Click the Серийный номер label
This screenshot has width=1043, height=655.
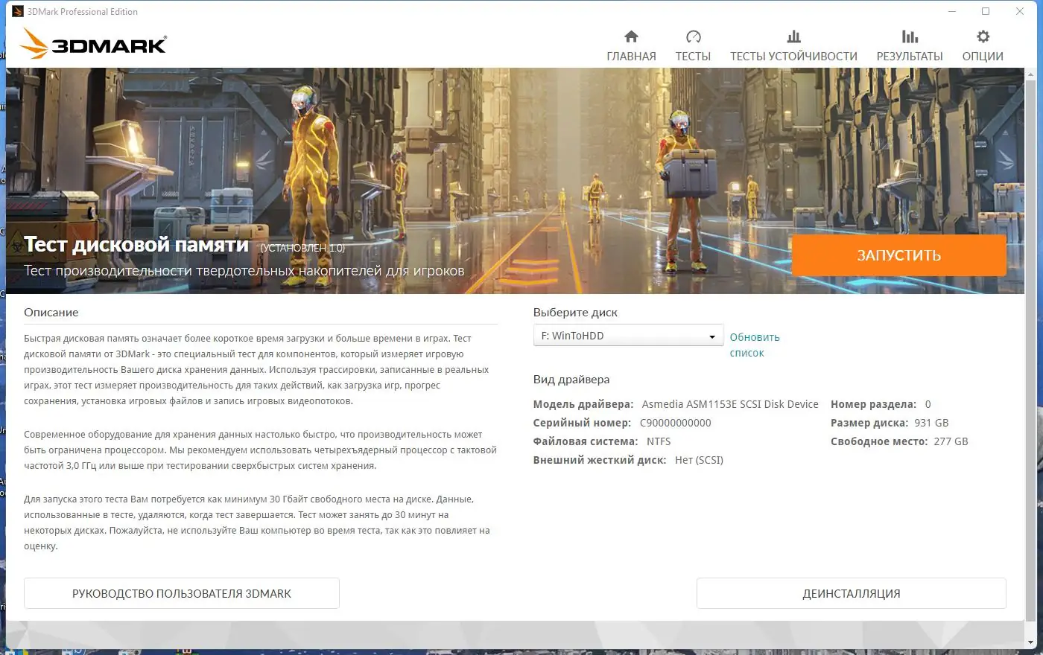pyautogui.click(x=583, y=423)
